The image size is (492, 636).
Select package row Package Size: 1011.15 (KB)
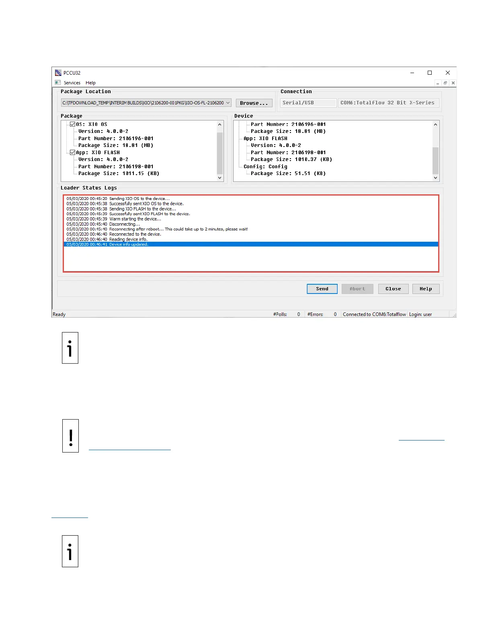[x=119, y=173]
